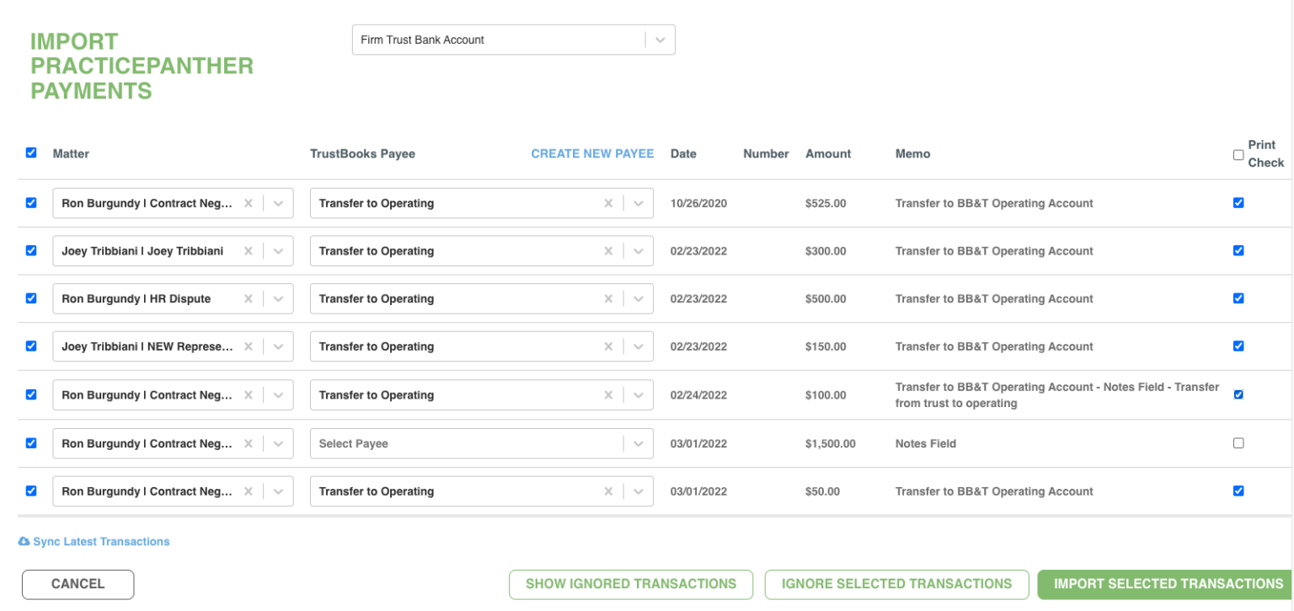Clear matter on Ron Burgundy HR Dispute row

point(248,299)
